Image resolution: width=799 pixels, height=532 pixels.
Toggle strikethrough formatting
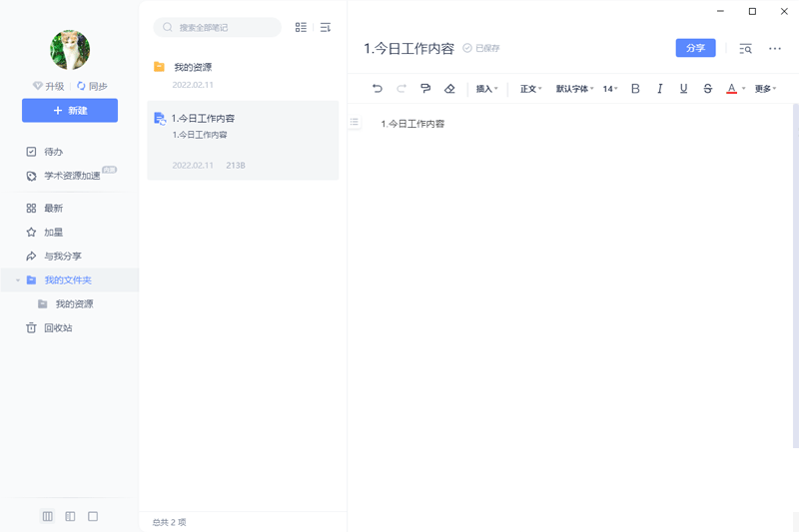tap(707, 89)
